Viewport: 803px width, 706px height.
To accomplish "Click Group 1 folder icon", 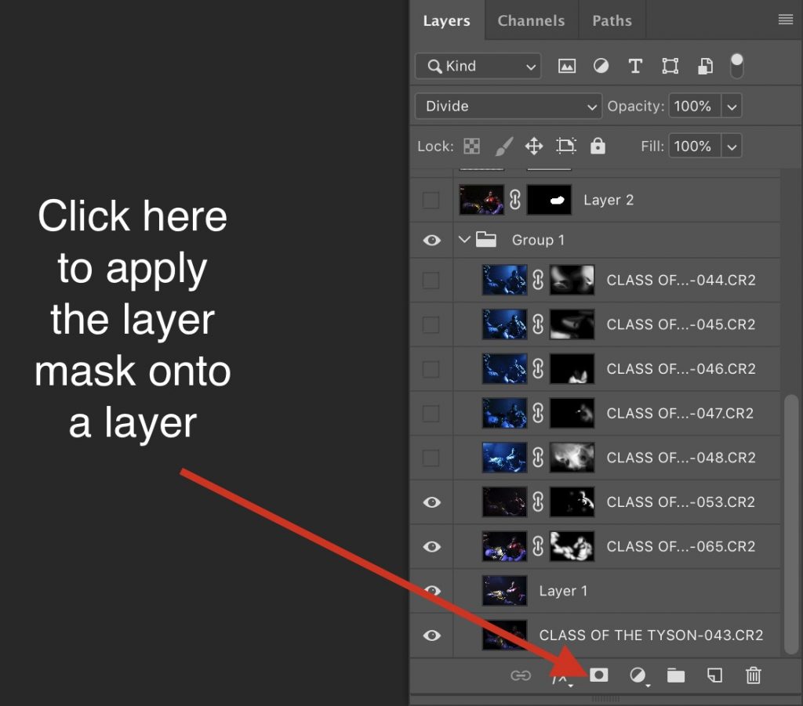I will coord(485,240).
